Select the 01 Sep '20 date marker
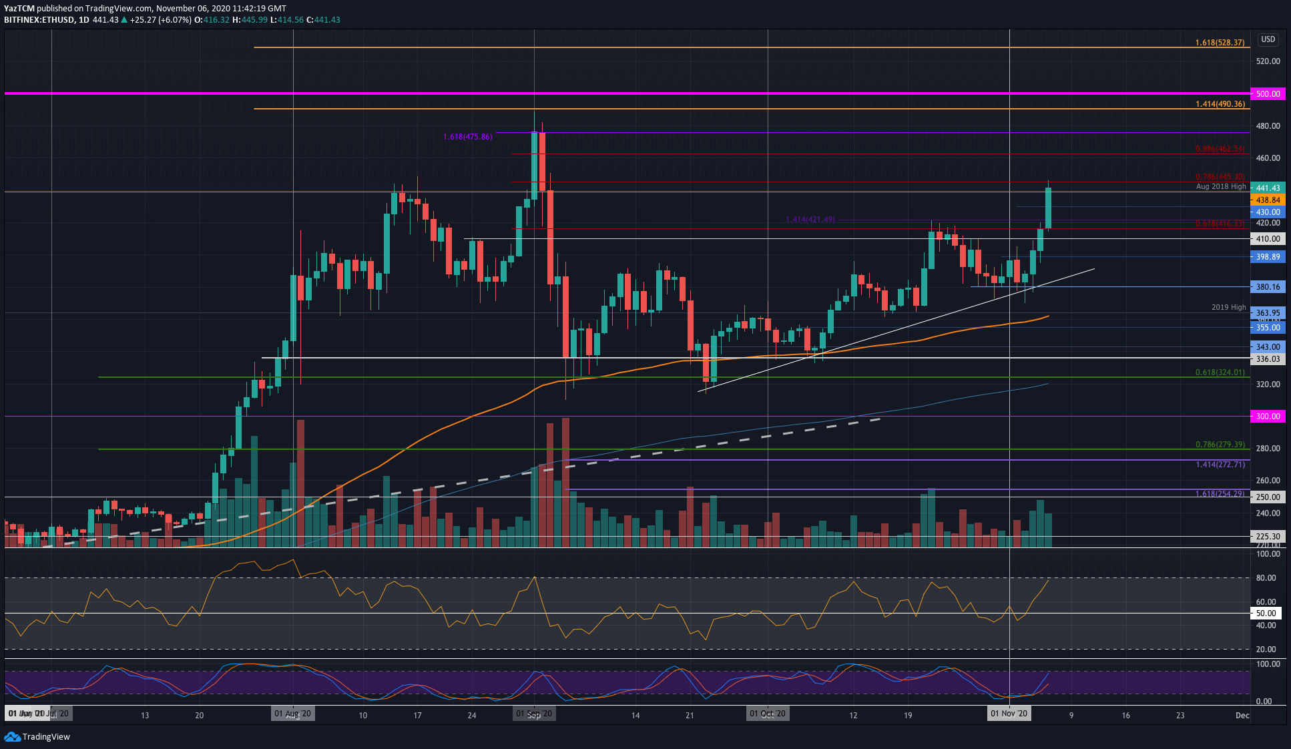Viewport: 1291px width, 749px height. pos(534,714)
